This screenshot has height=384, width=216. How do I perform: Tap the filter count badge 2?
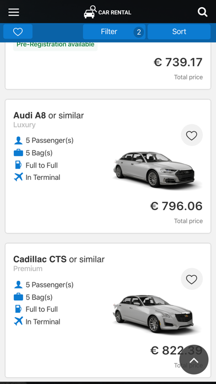(139, 32)
